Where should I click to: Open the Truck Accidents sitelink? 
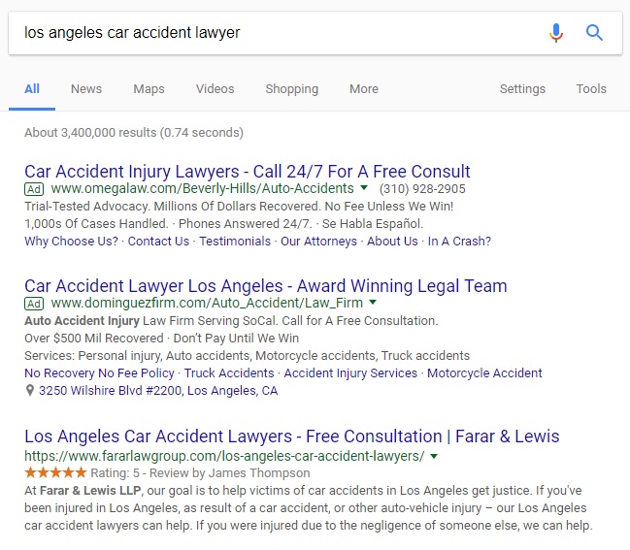click(229, 372)
